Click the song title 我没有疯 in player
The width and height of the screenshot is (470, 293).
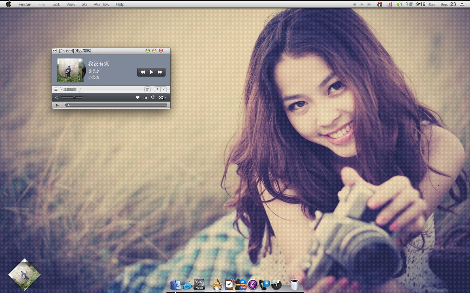pos(99,63)
